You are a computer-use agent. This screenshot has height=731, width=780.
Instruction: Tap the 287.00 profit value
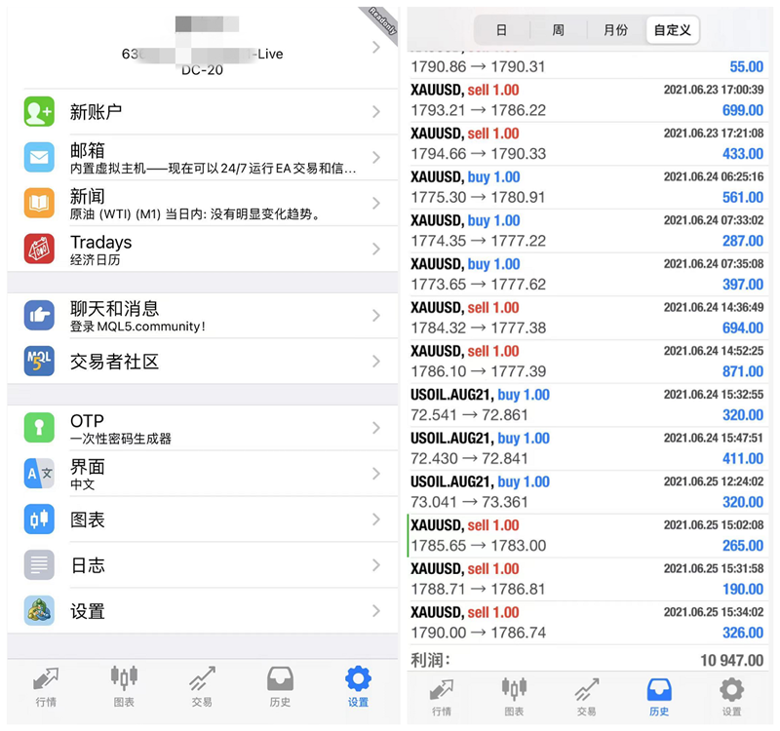click(x=743, y=241)
